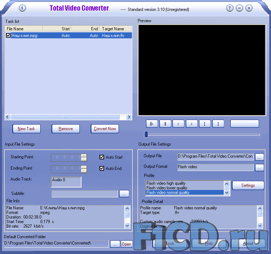Viewport: 271px width, 254px height.
Task: Toggle the Auto Start checkbox
Action: coord(102,157)
